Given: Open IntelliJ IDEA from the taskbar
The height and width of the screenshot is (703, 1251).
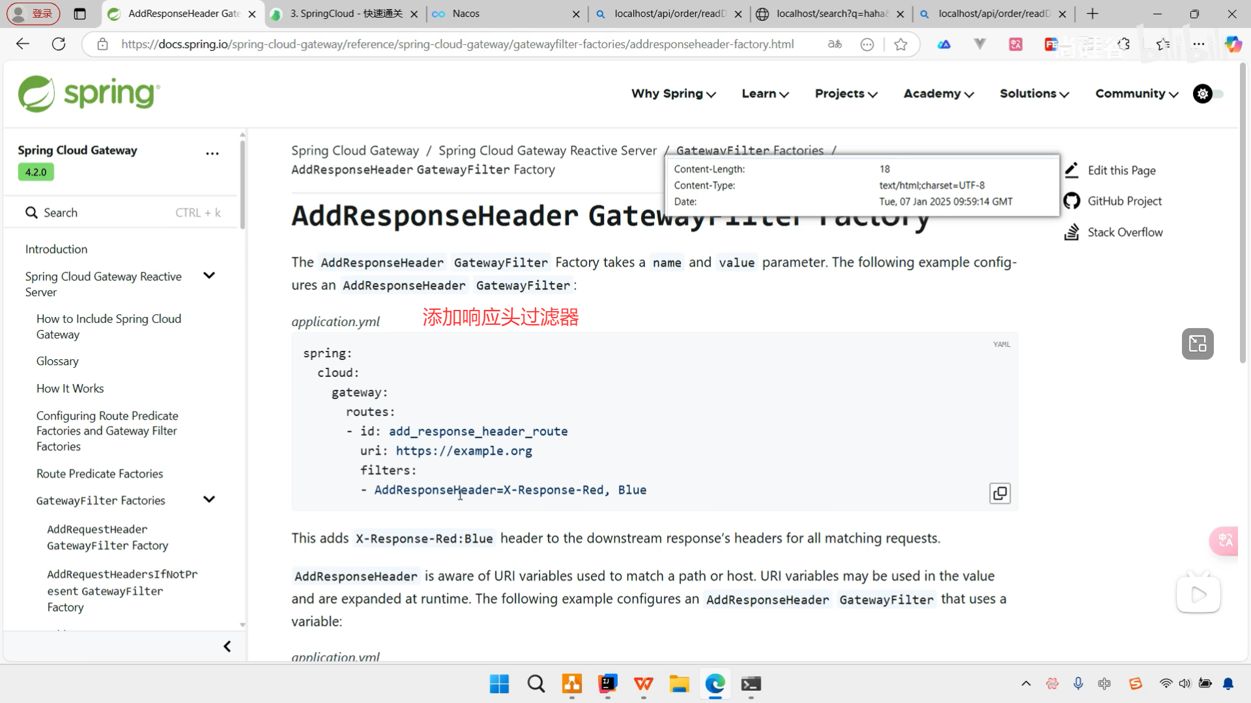Looking at the screenshot, I should point(607,684).
